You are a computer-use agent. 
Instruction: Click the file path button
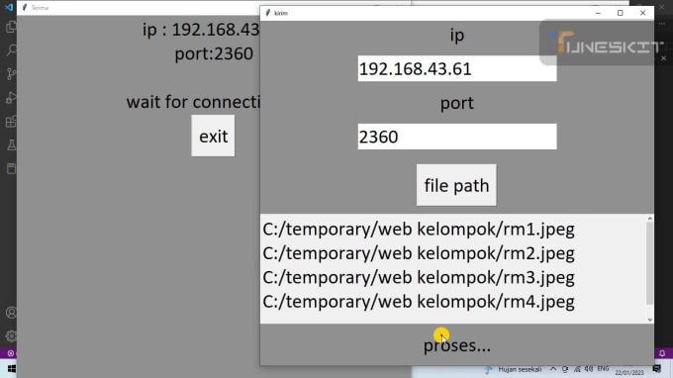pos(456,185)
